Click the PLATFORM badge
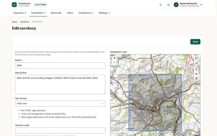217x136 pixels. (x=40, y=5)
